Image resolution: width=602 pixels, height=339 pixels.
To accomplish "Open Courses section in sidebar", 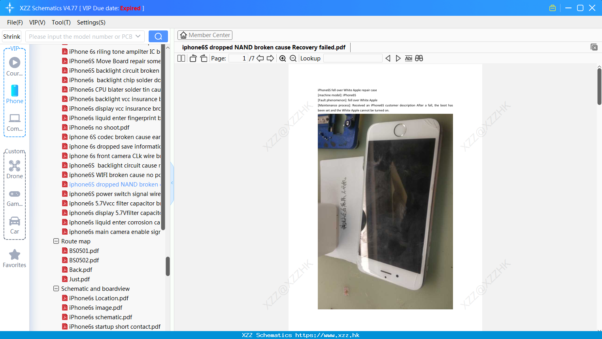I will pos(15,66).
